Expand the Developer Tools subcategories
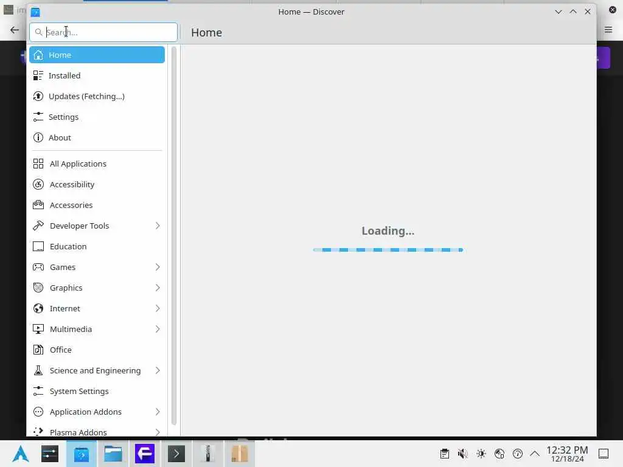623x467 pixels. coord(158,226)
